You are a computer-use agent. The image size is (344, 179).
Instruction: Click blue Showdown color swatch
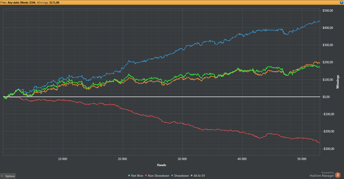[172, 176]
